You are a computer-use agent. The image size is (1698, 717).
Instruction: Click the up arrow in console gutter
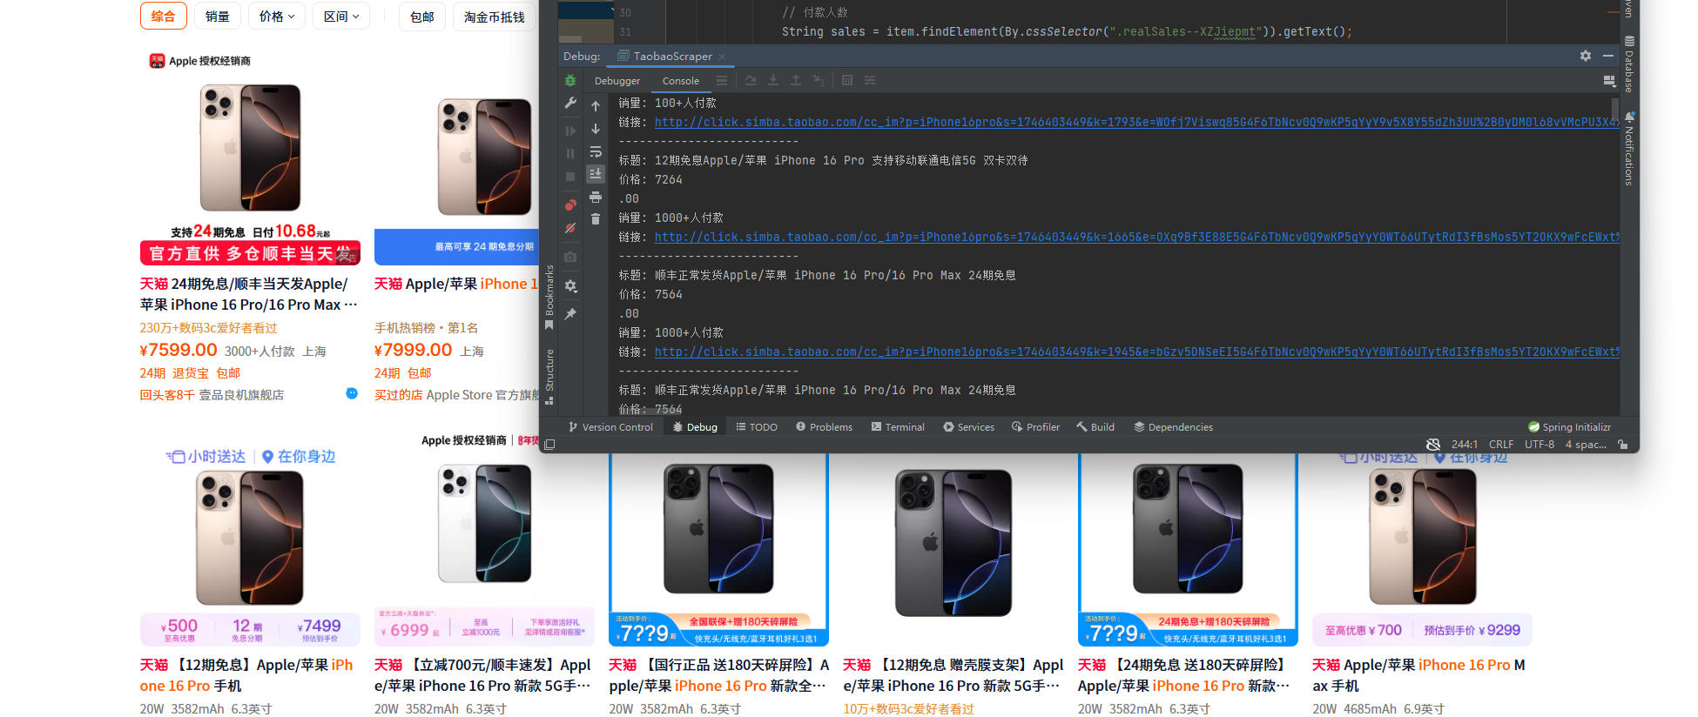tap(596, 106)
